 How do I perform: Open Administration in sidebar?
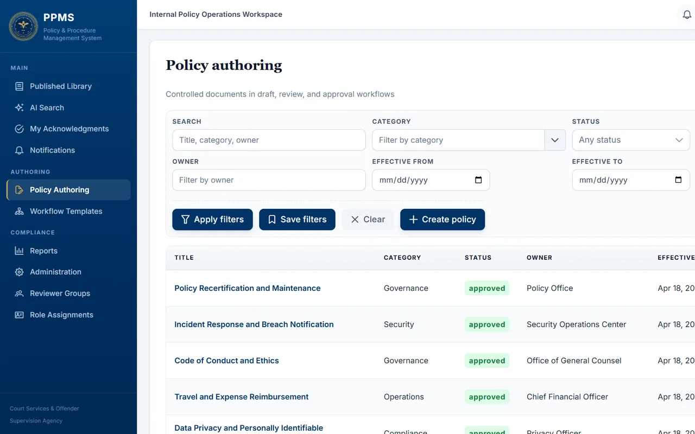68,272
